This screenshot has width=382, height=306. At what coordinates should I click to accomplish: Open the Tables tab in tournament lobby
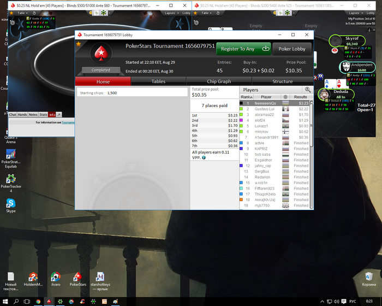click(x=158, y=81)
